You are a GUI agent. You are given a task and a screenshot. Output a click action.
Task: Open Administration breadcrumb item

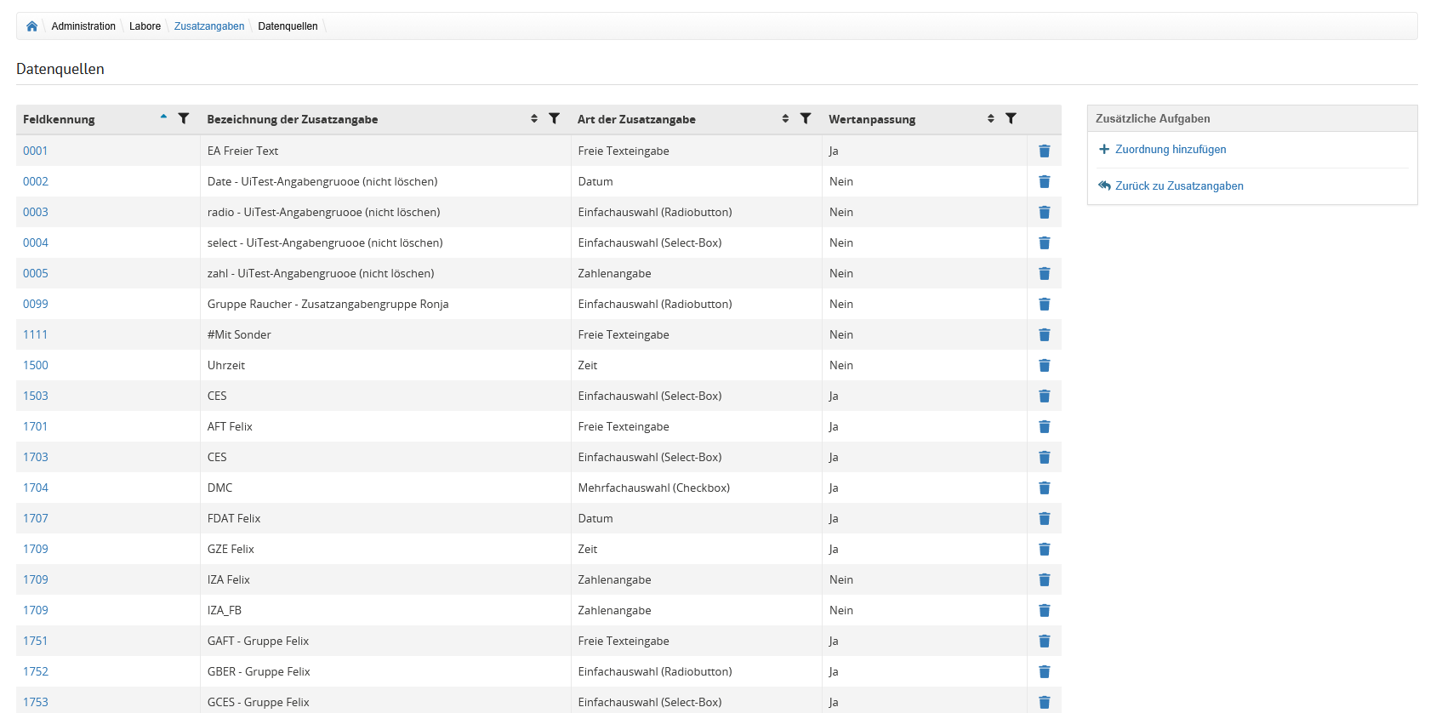tap(83, 26)
